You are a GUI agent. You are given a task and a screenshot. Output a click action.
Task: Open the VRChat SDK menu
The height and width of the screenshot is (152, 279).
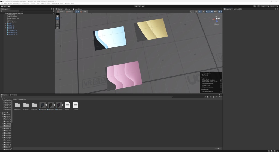coord(55,4)
